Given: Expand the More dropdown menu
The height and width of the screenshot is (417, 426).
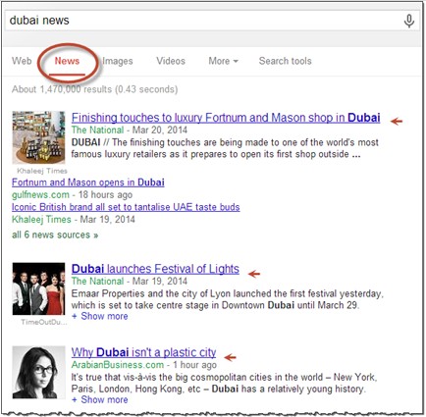Looking at the screenshot, I should coord(224,61).
